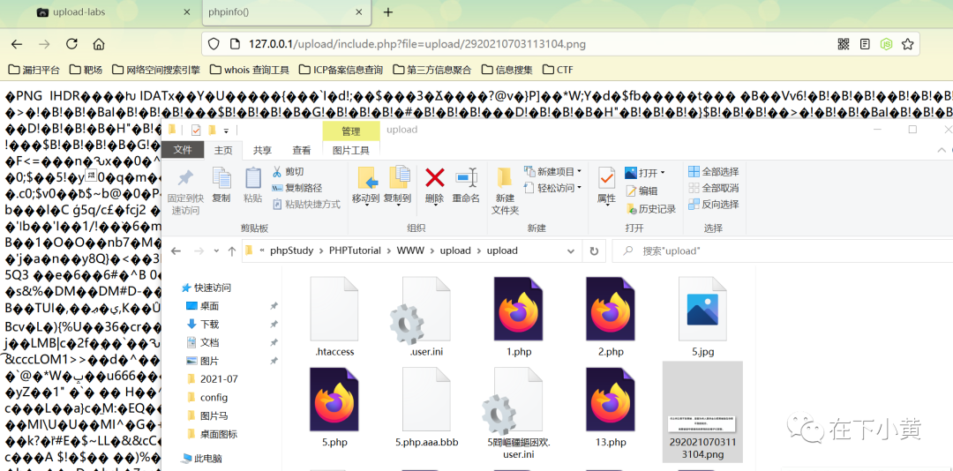Select the .htaccess file
This screenshot has width=953, height=471.
click(x=334, y=318)
